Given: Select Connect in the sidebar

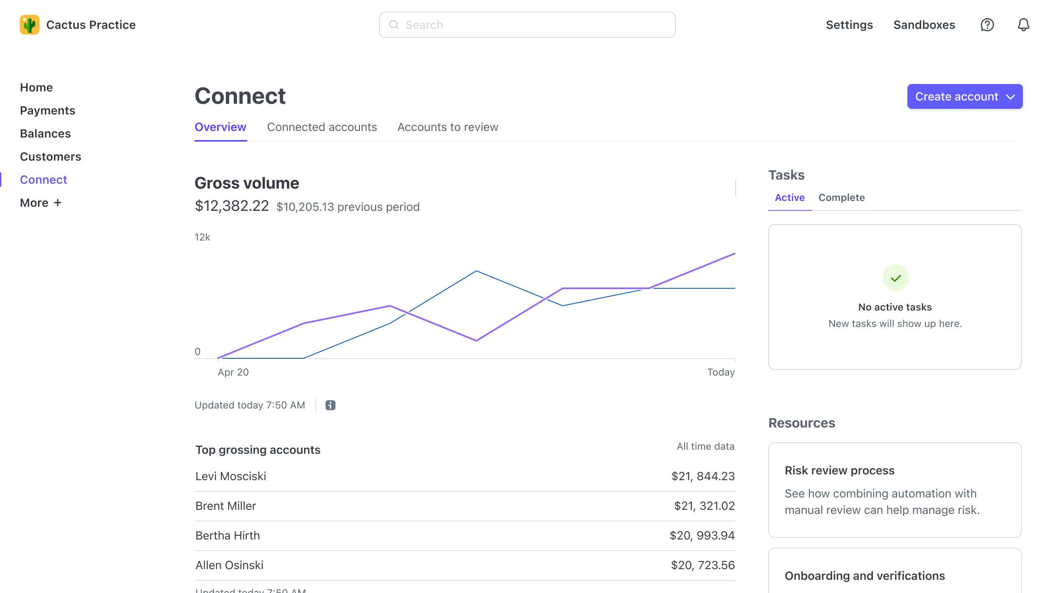Looking at the screenshot, I should 43,180.
